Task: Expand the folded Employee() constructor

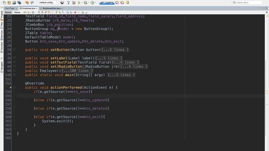Action: click(x=14, y=70)
